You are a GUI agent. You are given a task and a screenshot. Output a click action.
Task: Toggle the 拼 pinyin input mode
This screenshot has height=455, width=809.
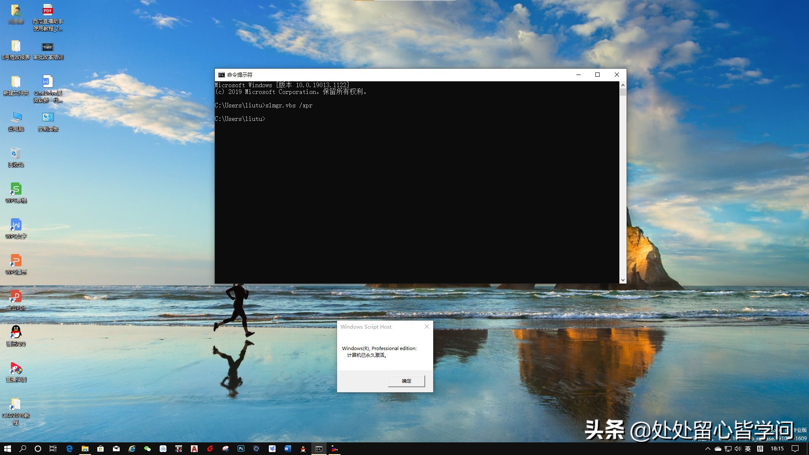point(760,449)
